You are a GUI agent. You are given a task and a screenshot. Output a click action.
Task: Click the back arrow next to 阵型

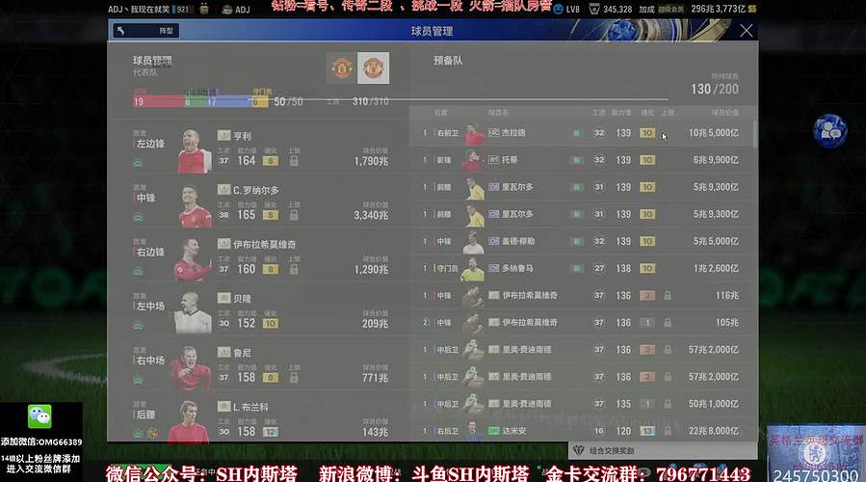click(120, 31)
